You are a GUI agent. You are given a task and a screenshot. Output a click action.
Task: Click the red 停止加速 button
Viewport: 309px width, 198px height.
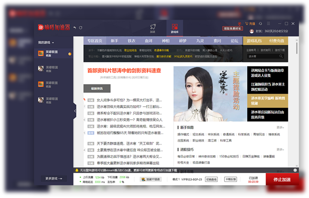click(282, 179)
